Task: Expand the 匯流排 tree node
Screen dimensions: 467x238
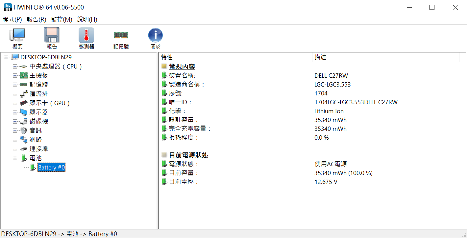Action: (15, 94)
